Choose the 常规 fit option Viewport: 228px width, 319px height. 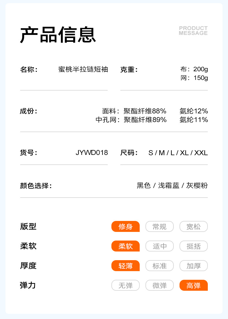click(160, 226)
